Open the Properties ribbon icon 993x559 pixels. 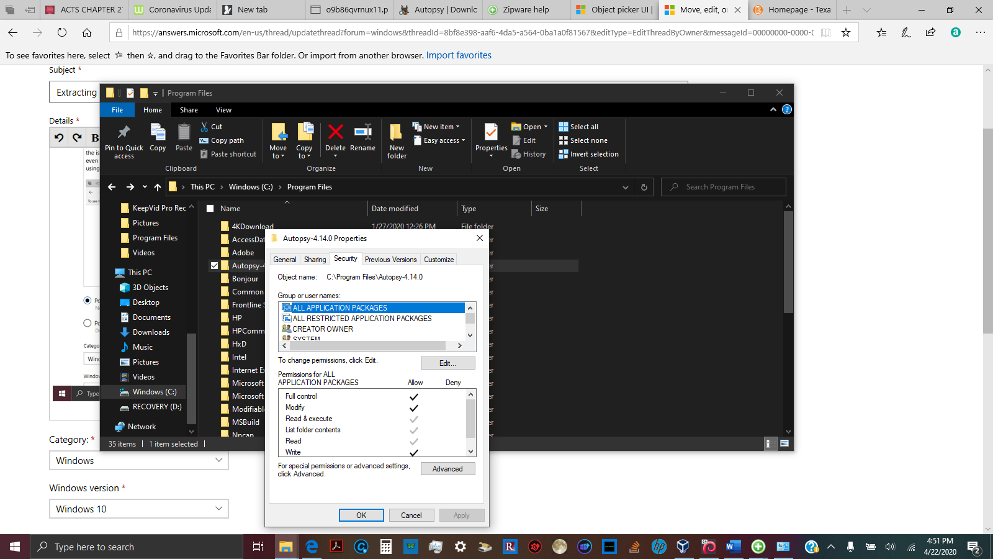491,132
